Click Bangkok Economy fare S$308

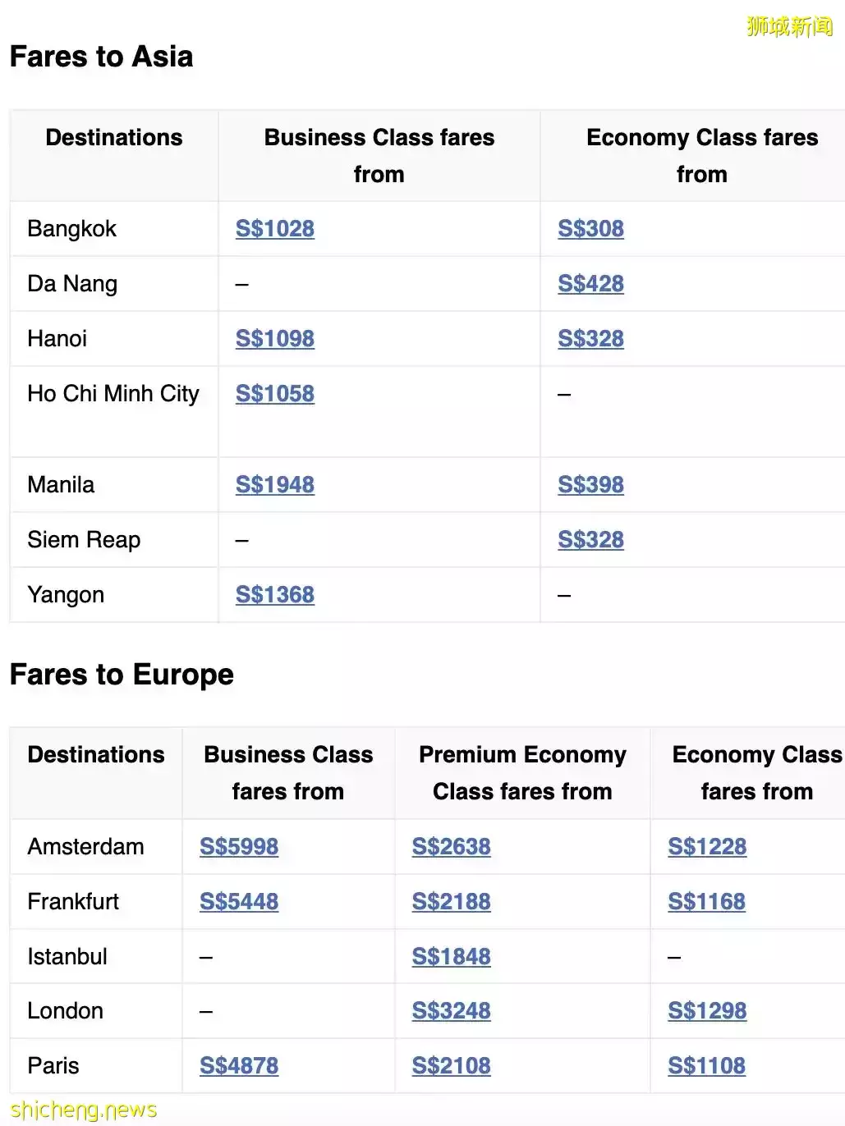(590, 229)
